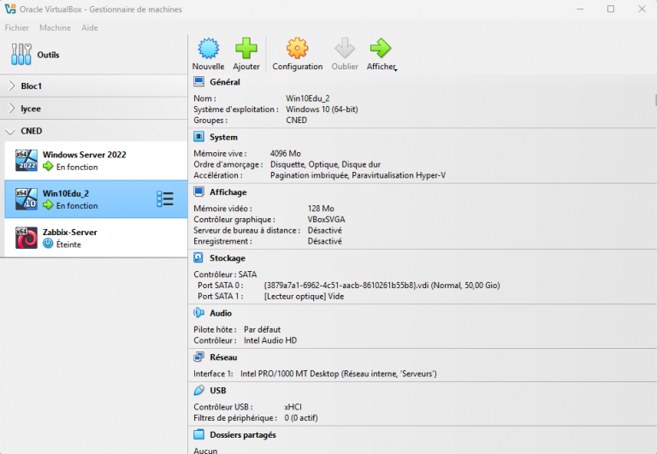Image resolution: width=657 pixels, height=454 pixels.
Task: Open the Aide menu
Action: click(90, 28)
